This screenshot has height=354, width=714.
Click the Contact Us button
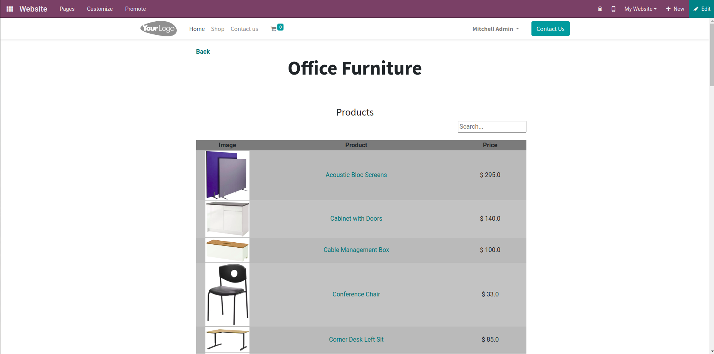tap(550, 29)
